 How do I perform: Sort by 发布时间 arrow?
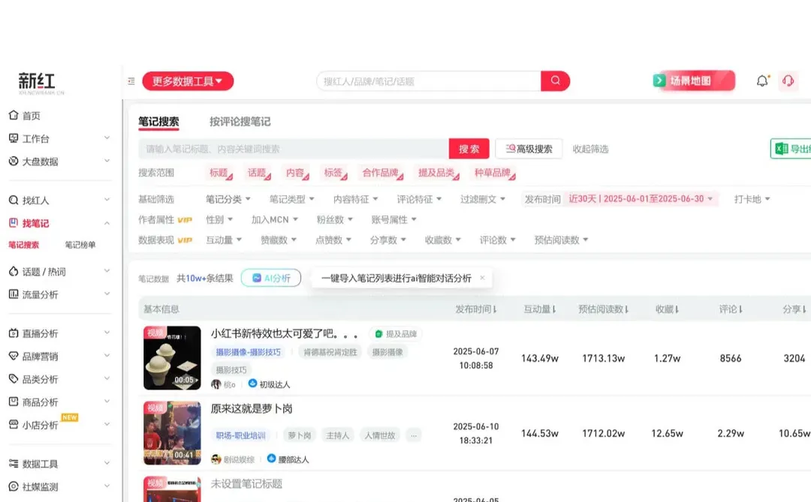(495, 309)
